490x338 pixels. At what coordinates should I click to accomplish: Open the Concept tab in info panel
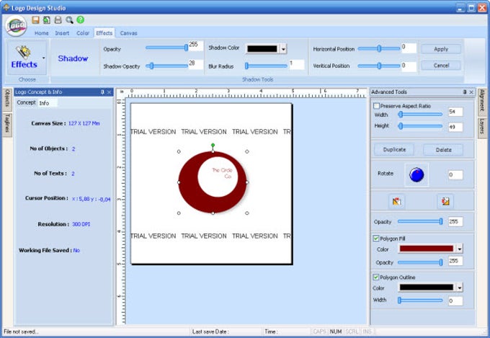click(26, 102)
